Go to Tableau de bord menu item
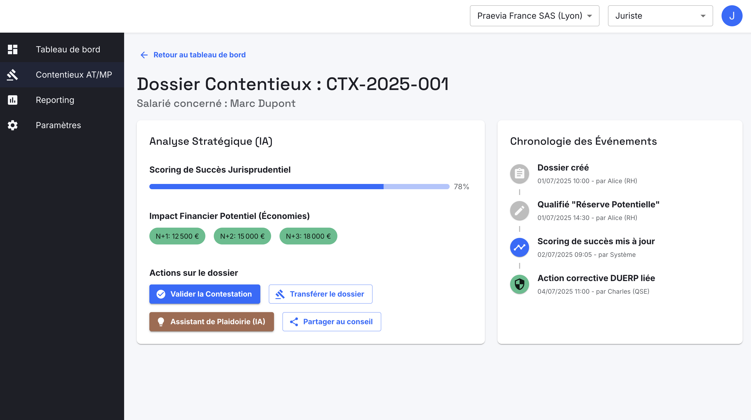This screenshot has height=420, width=751. (x=68, y=49)
